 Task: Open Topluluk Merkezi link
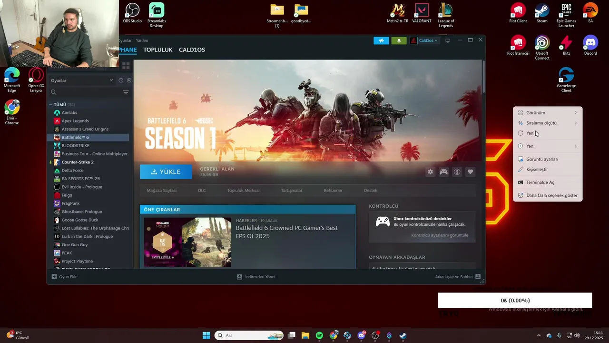pyautogui.click(x=243, y=191)
